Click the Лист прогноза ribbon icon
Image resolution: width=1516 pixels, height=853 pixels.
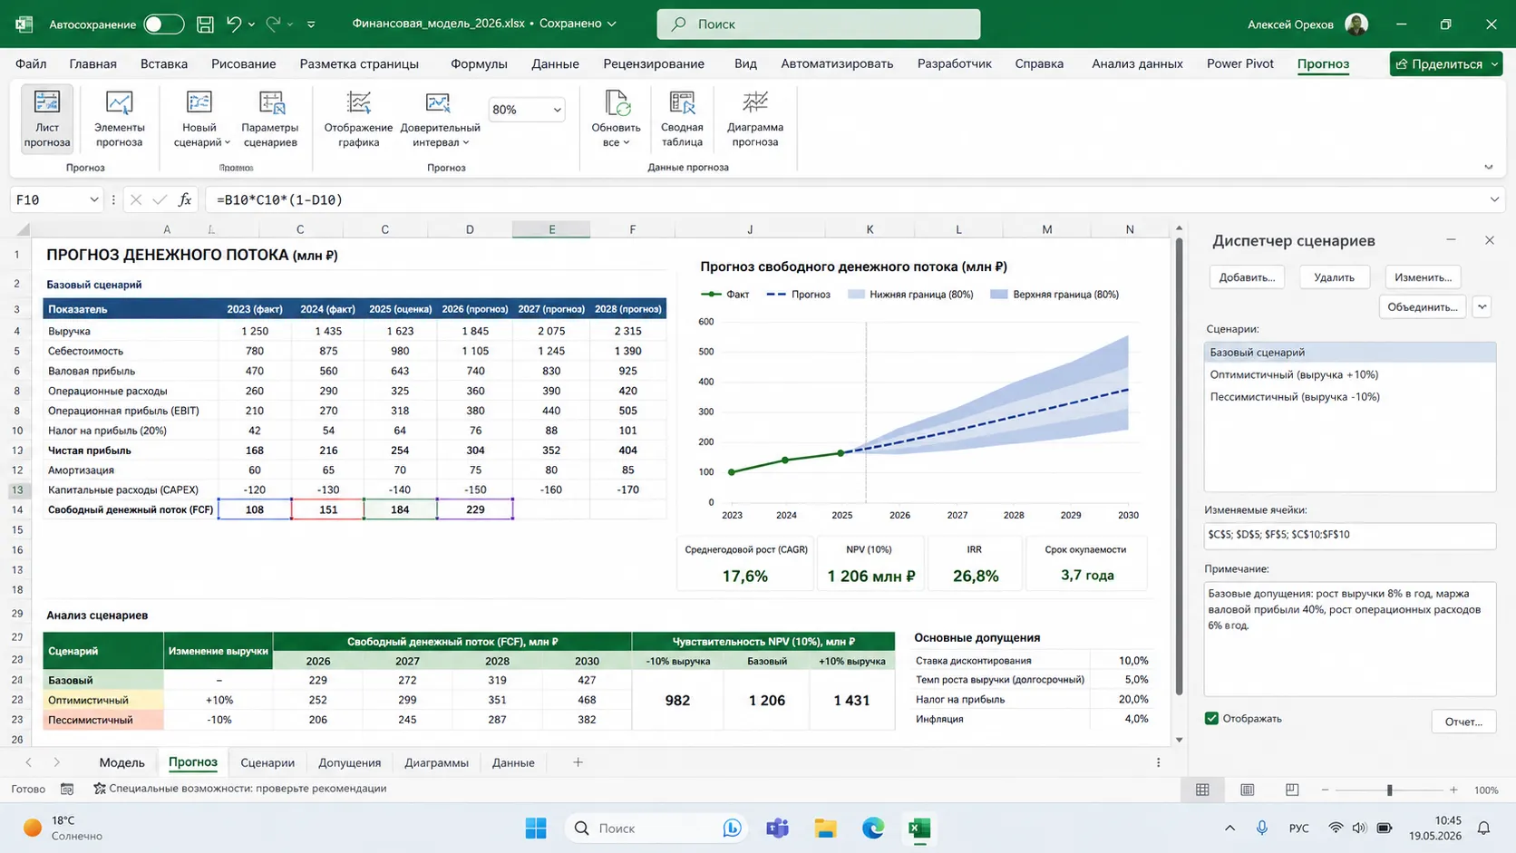pyautogui.click(x=47, y=119)
